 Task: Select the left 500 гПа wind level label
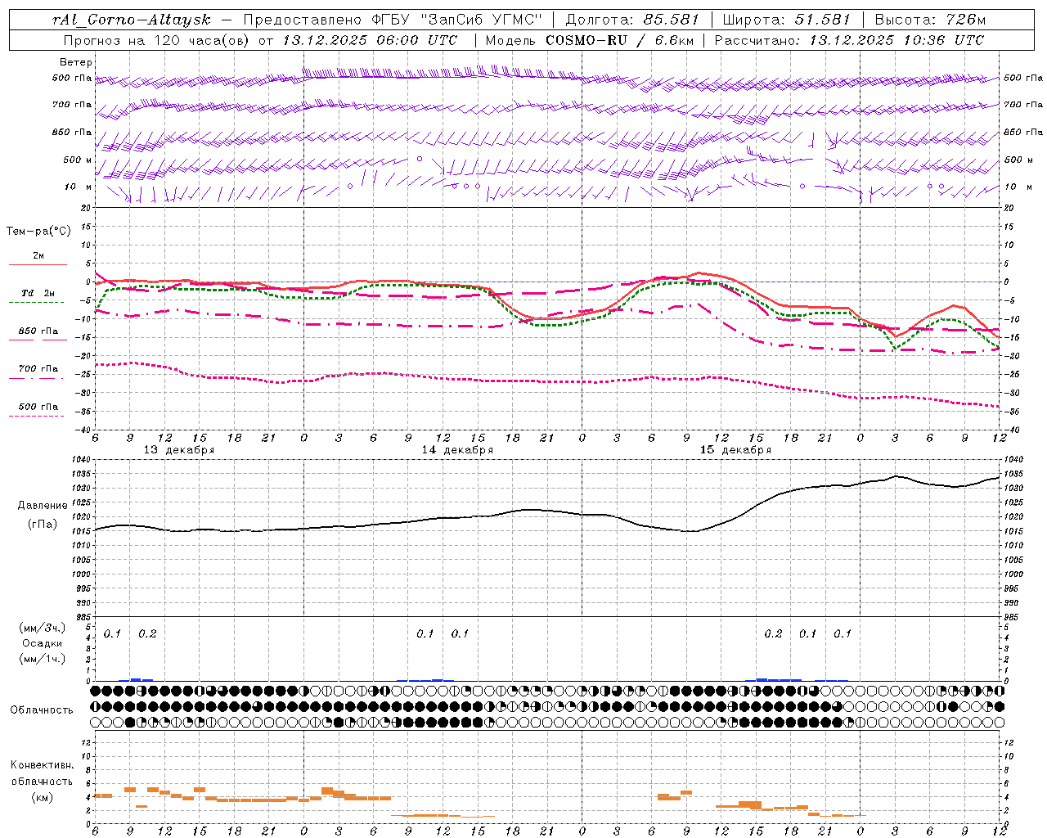(x=71, y=78)
